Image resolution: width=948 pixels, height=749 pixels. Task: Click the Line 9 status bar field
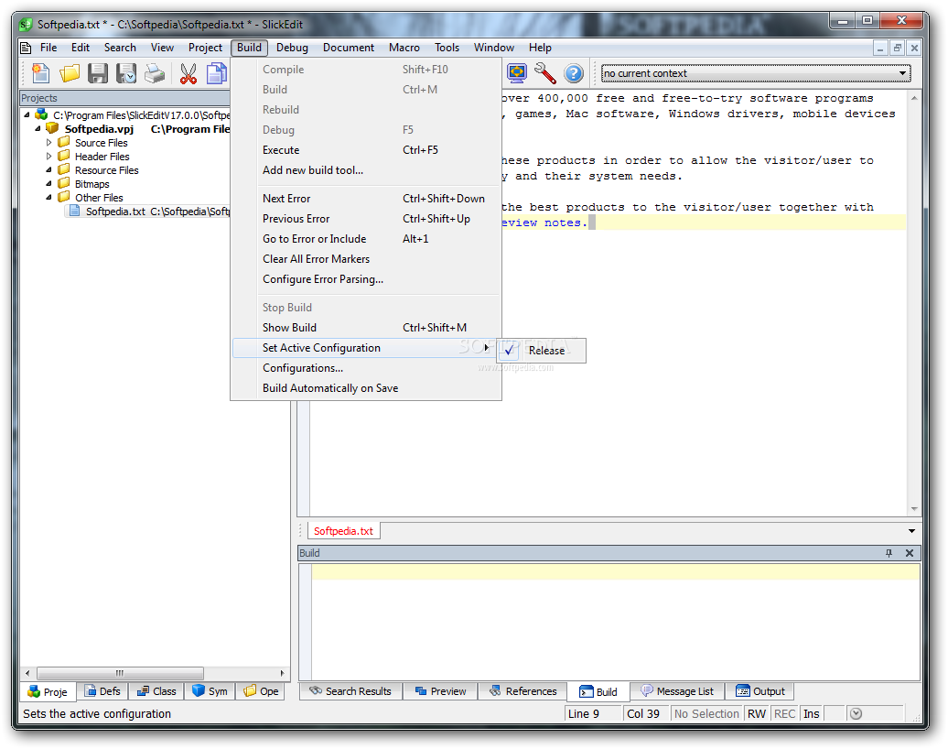(593, 714)
